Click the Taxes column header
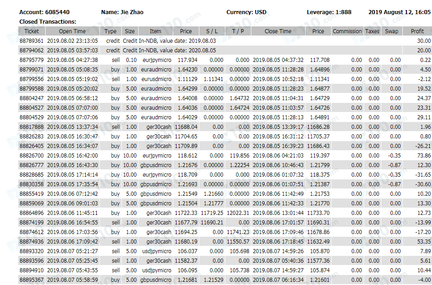The width and height of the screenshot is (432, 285). (x=372, y=31)
